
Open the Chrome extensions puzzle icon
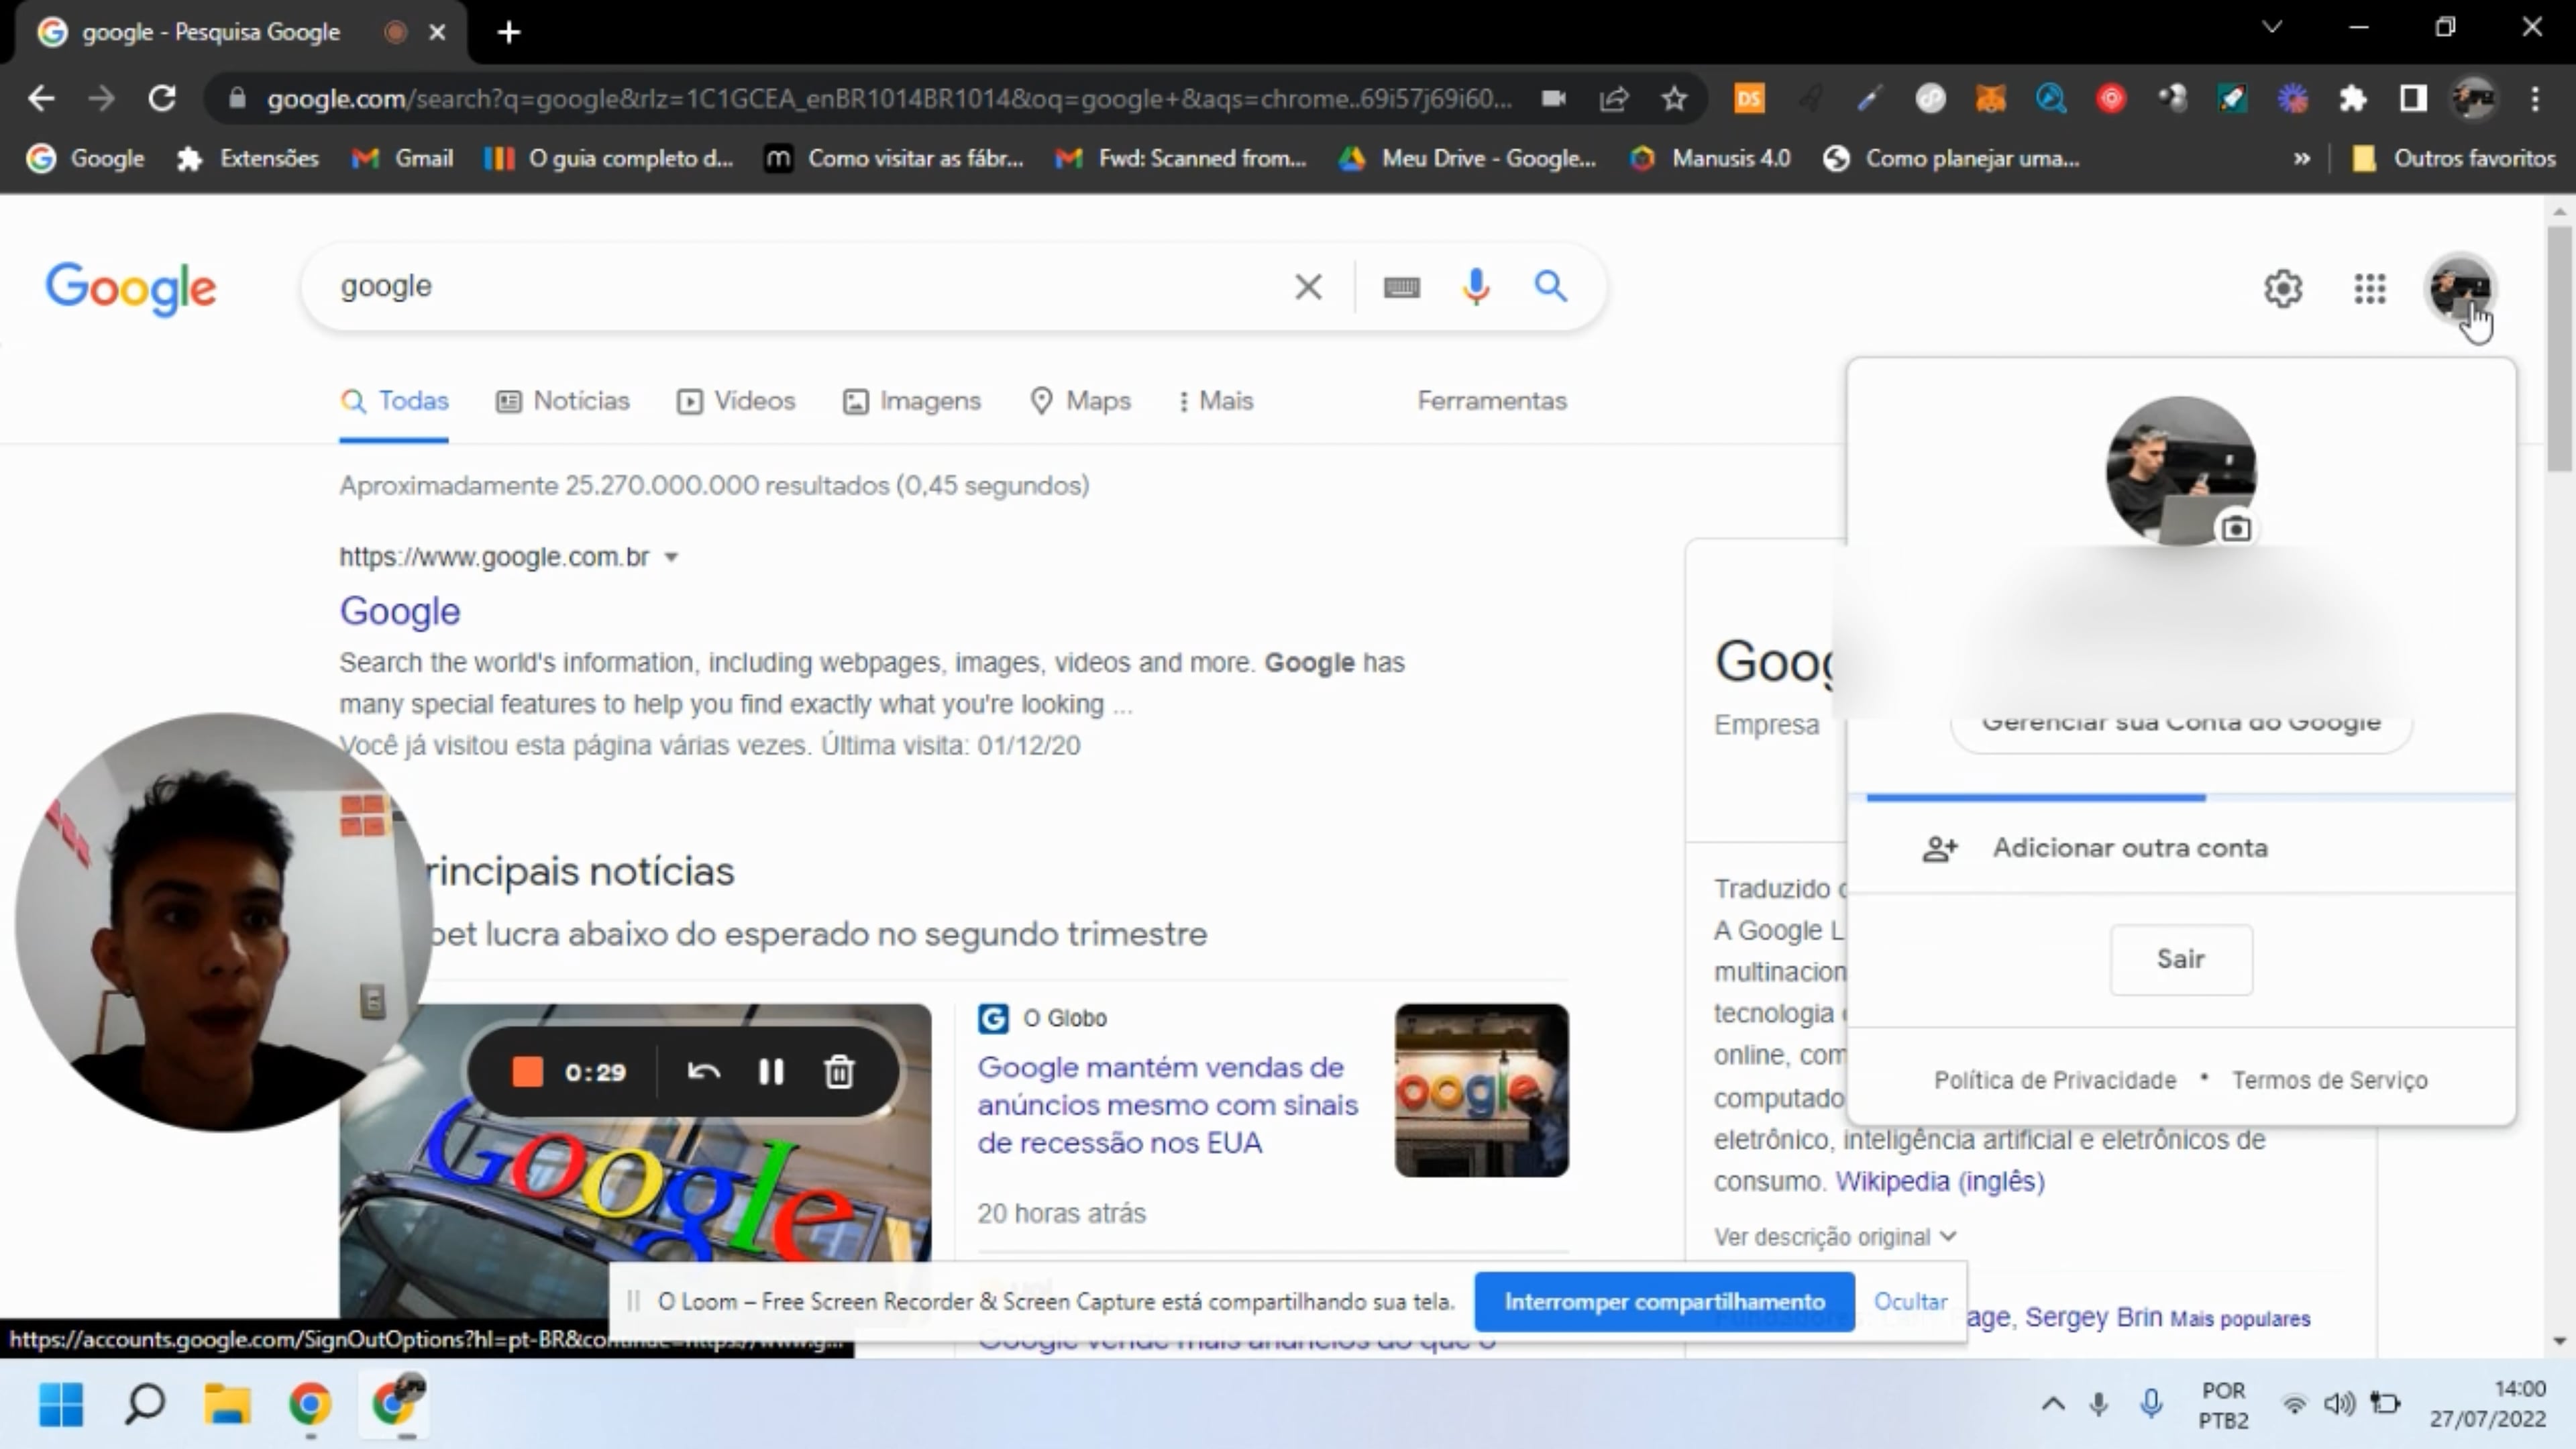click(2353, 98)
